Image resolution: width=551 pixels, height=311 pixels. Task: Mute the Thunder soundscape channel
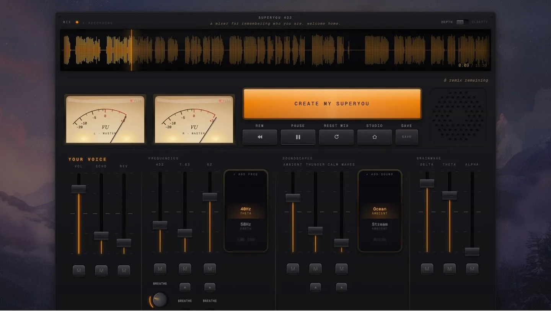[x=315, y=269]
